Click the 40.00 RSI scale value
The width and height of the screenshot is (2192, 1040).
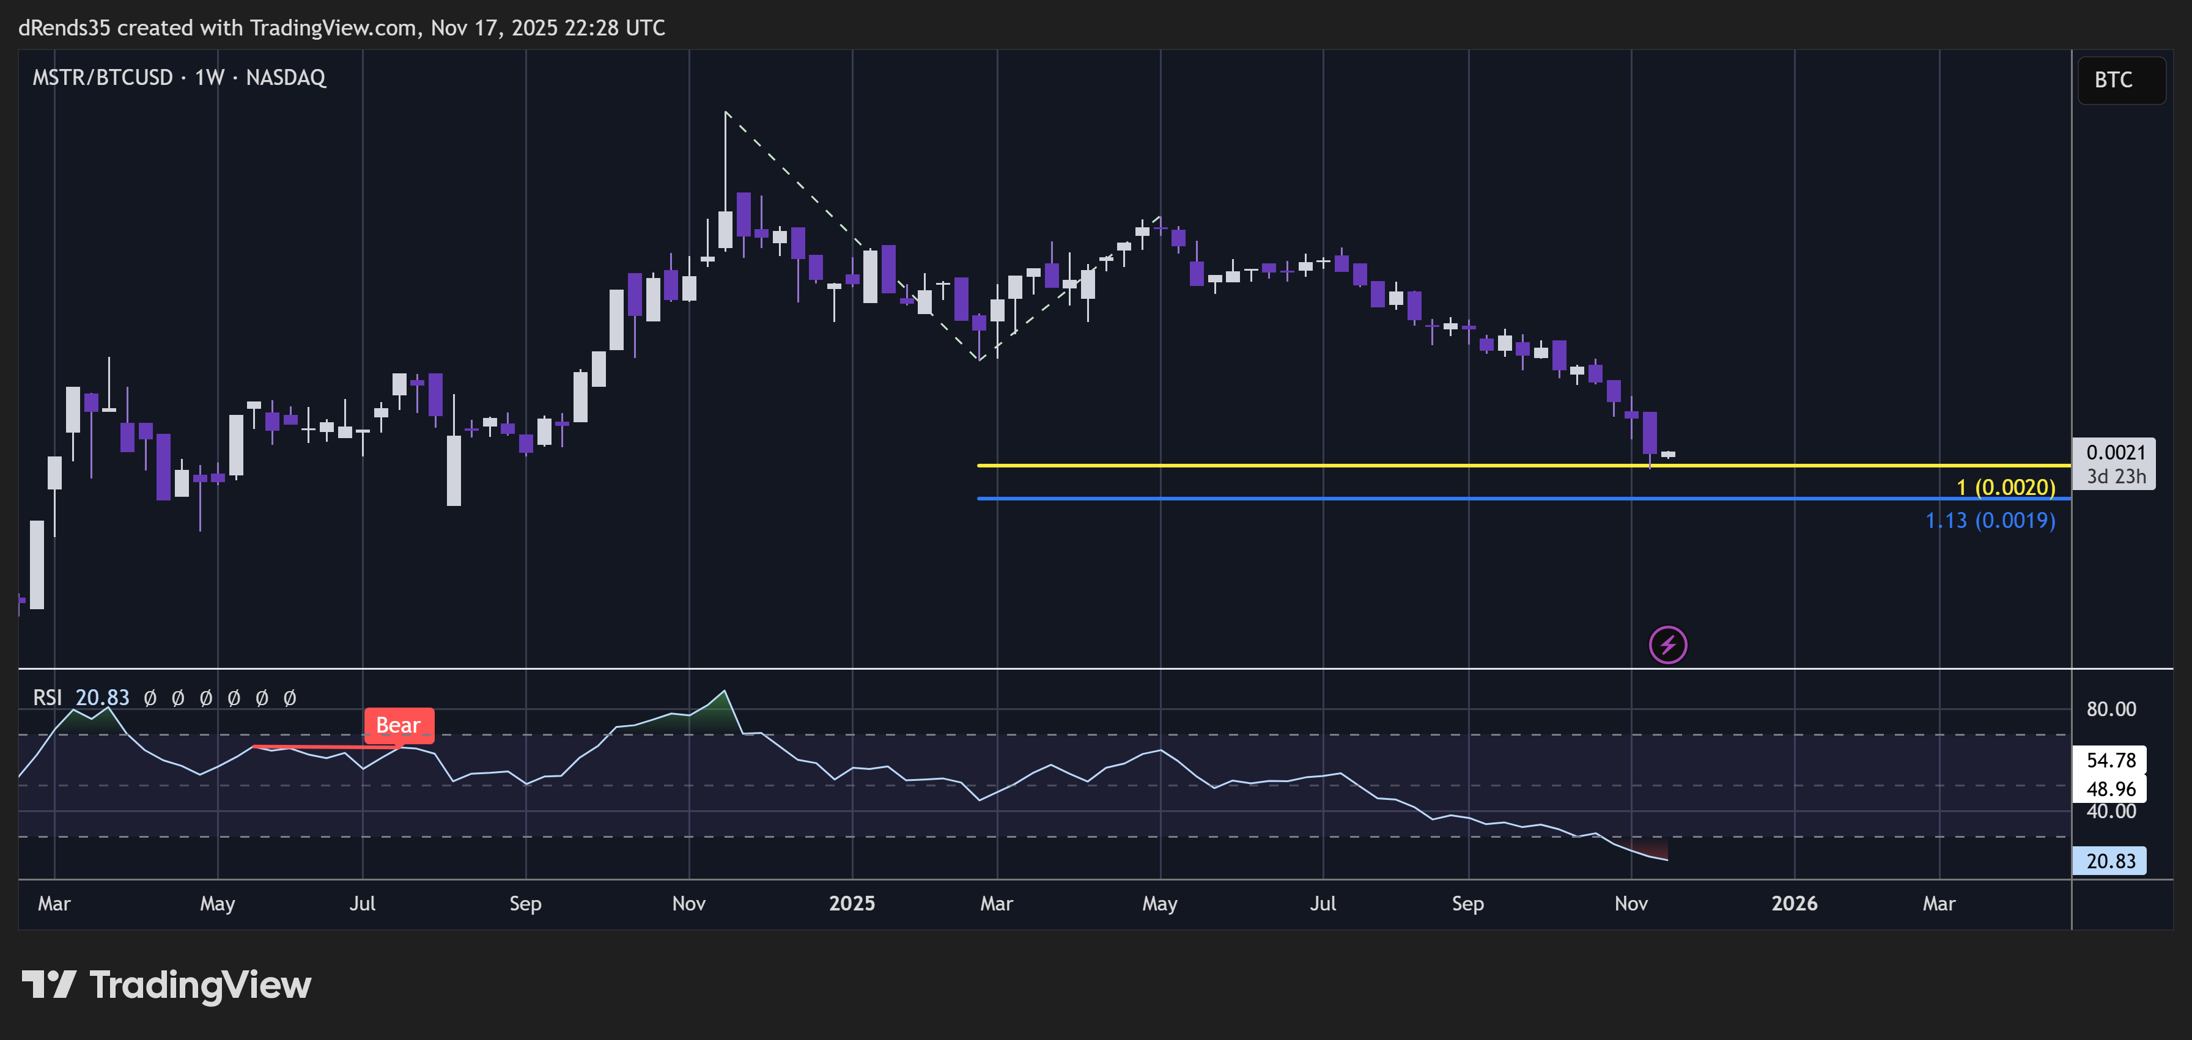click(x=2110, y=811)
